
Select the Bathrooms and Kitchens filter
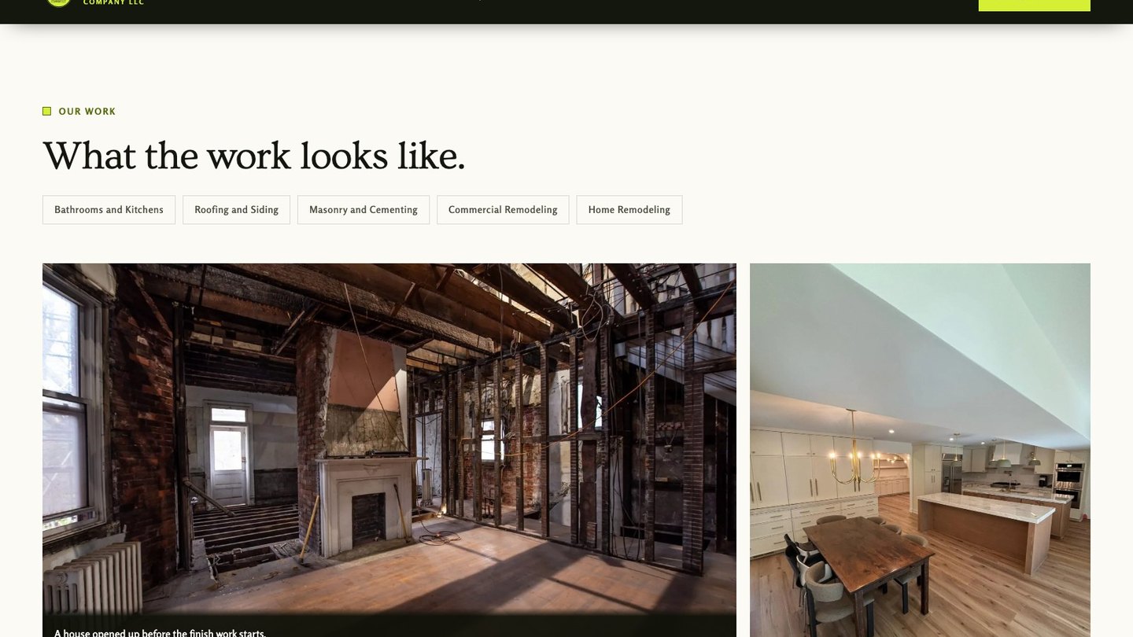tap(109, 210)
